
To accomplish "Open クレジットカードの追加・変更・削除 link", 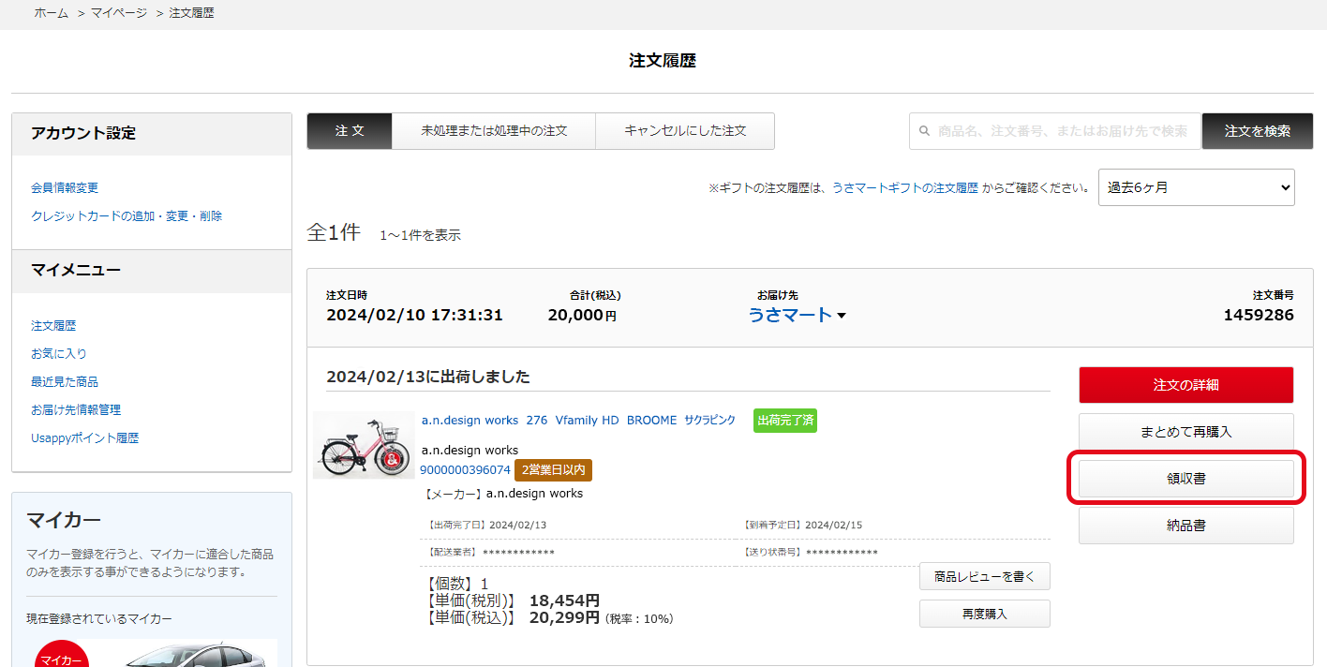I will (127, 215).
